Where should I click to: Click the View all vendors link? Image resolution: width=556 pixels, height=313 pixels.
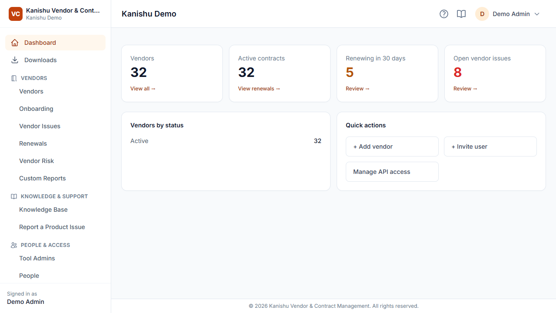(143, 89)
